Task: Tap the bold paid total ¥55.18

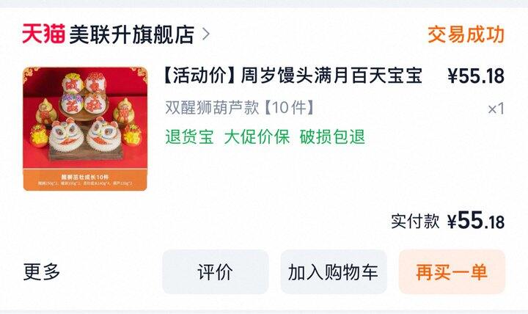Action: 476,221
